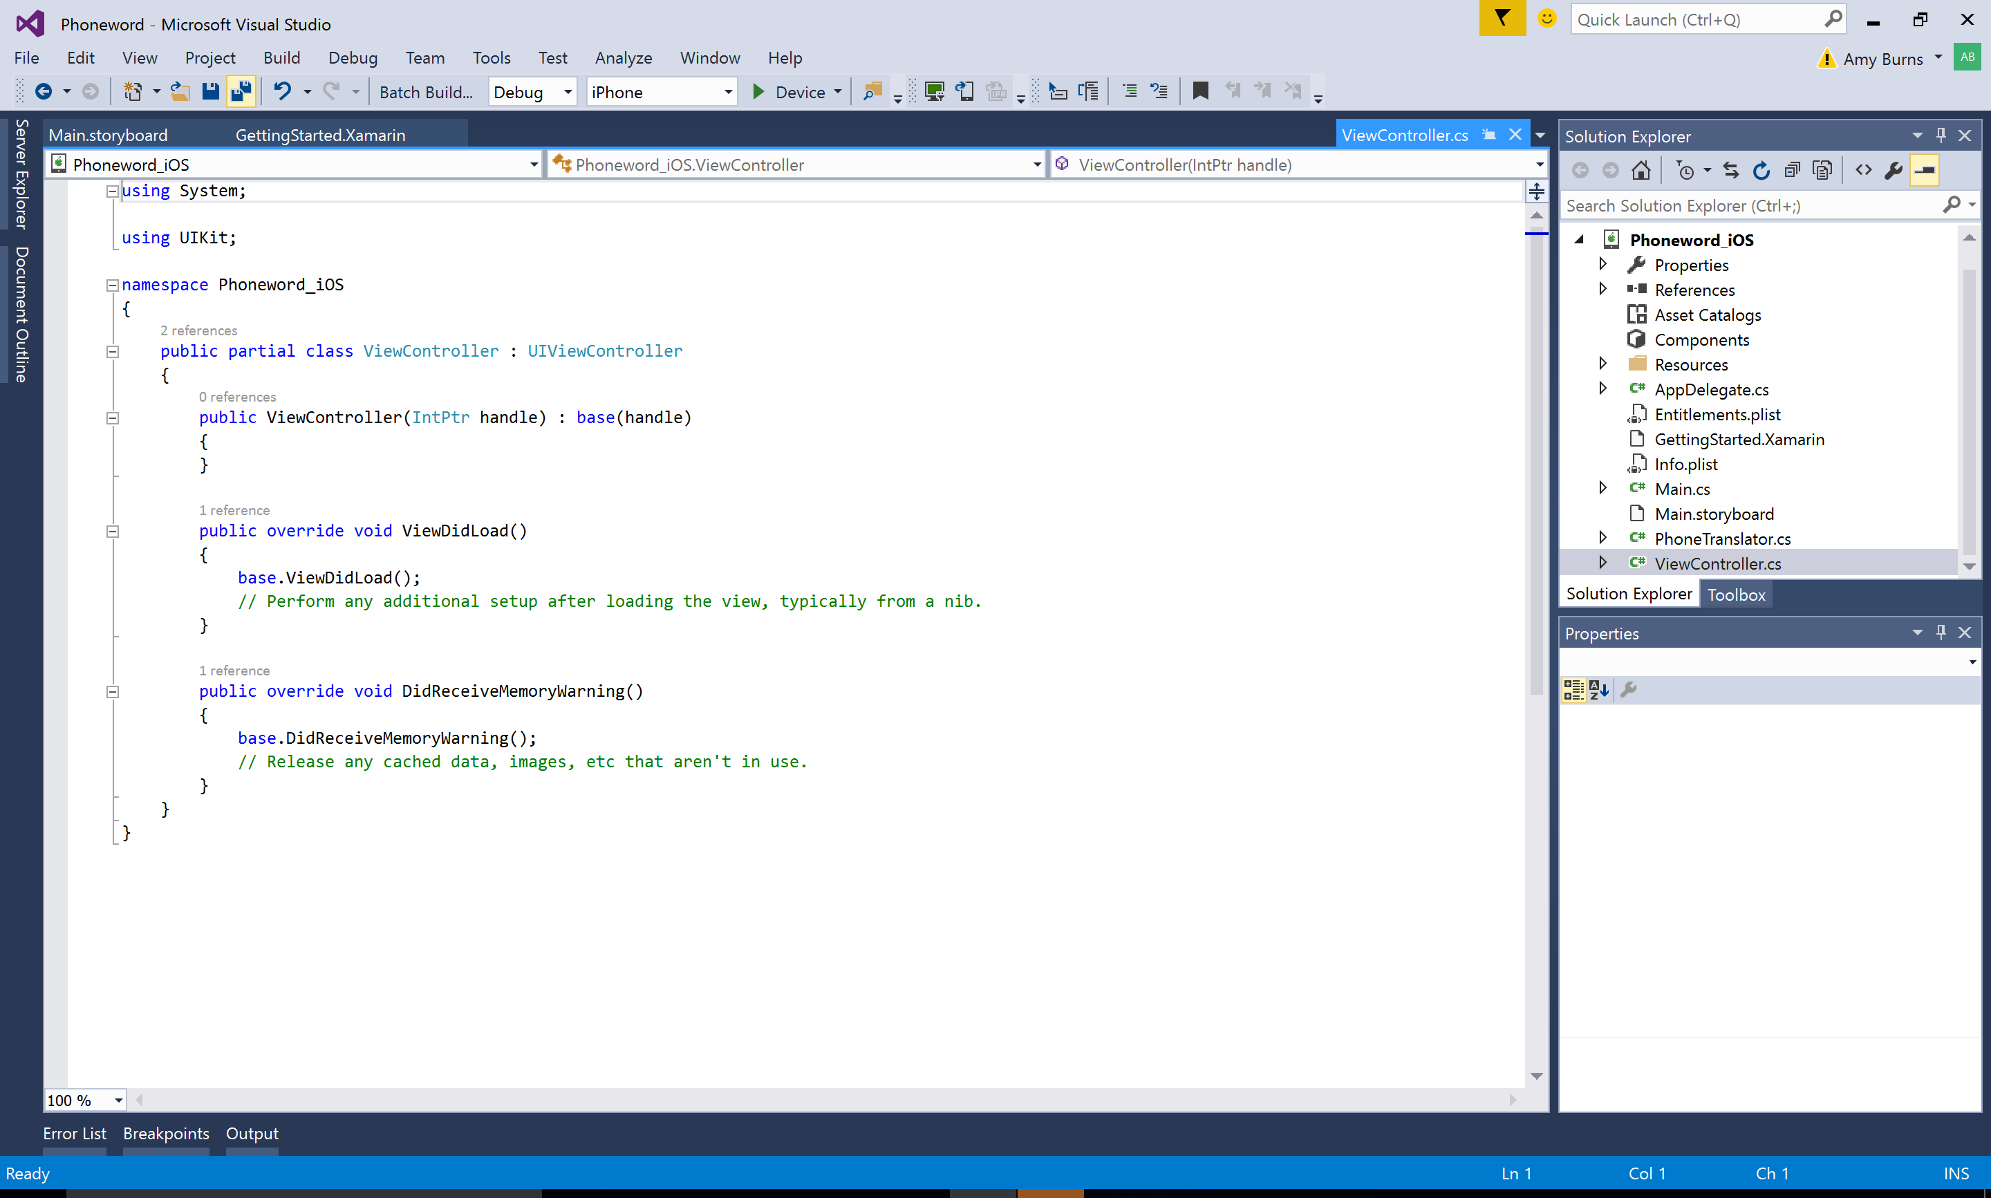Expand the Resources folder in Solution Explorer
This screenshot has height=1198, width=1991.
pyautogui.click(x=1604, y=364)
